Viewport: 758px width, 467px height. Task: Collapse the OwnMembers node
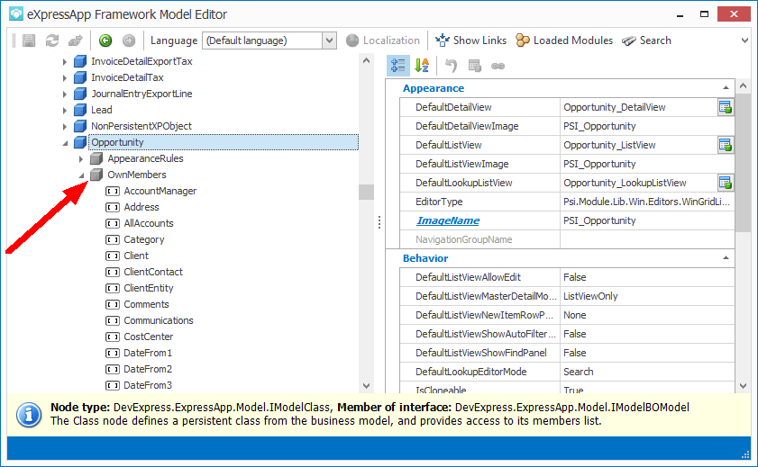(x=81, y=175)
